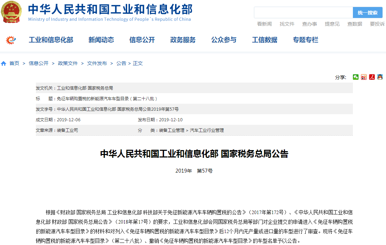Go to 政策文件 in the breadcrumb
The image size is (386, 245).
(x=68, y=63)
